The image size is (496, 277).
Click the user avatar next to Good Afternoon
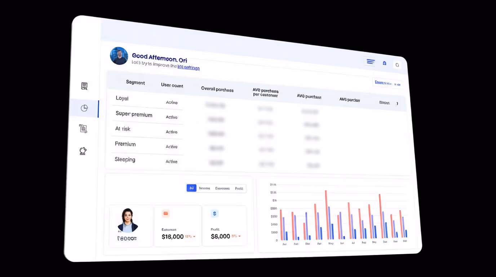pos(119,56)
